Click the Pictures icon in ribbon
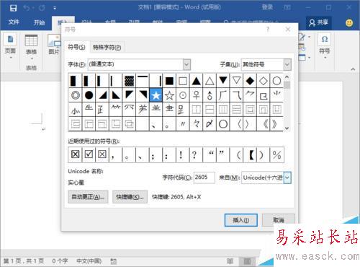Image resolution: width=360 pixels, height=267 pixels. coord(54,40)
